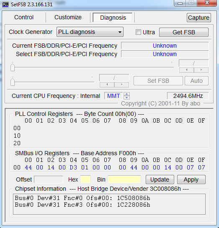
Task: Click the upper FSB slider handle
Action: click(x=13, y=67)
